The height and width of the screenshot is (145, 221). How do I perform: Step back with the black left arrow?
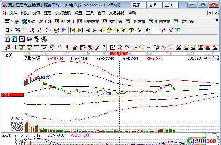87,30
